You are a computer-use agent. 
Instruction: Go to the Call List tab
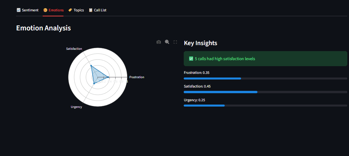coord(100,10)
